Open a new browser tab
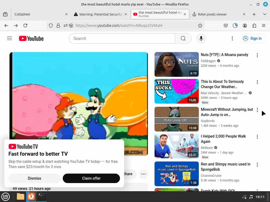Screen dimensions: 270x202 click(x=254, y=14)
